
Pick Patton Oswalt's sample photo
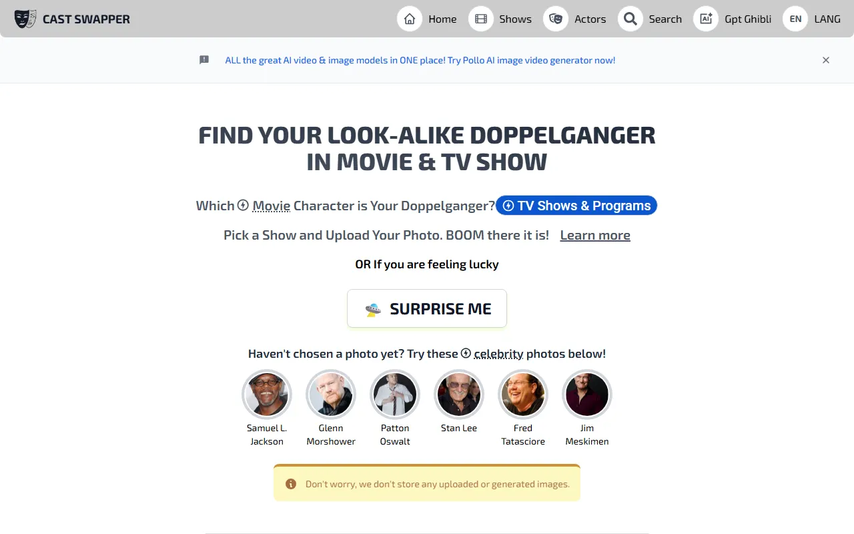pos(395,394)
